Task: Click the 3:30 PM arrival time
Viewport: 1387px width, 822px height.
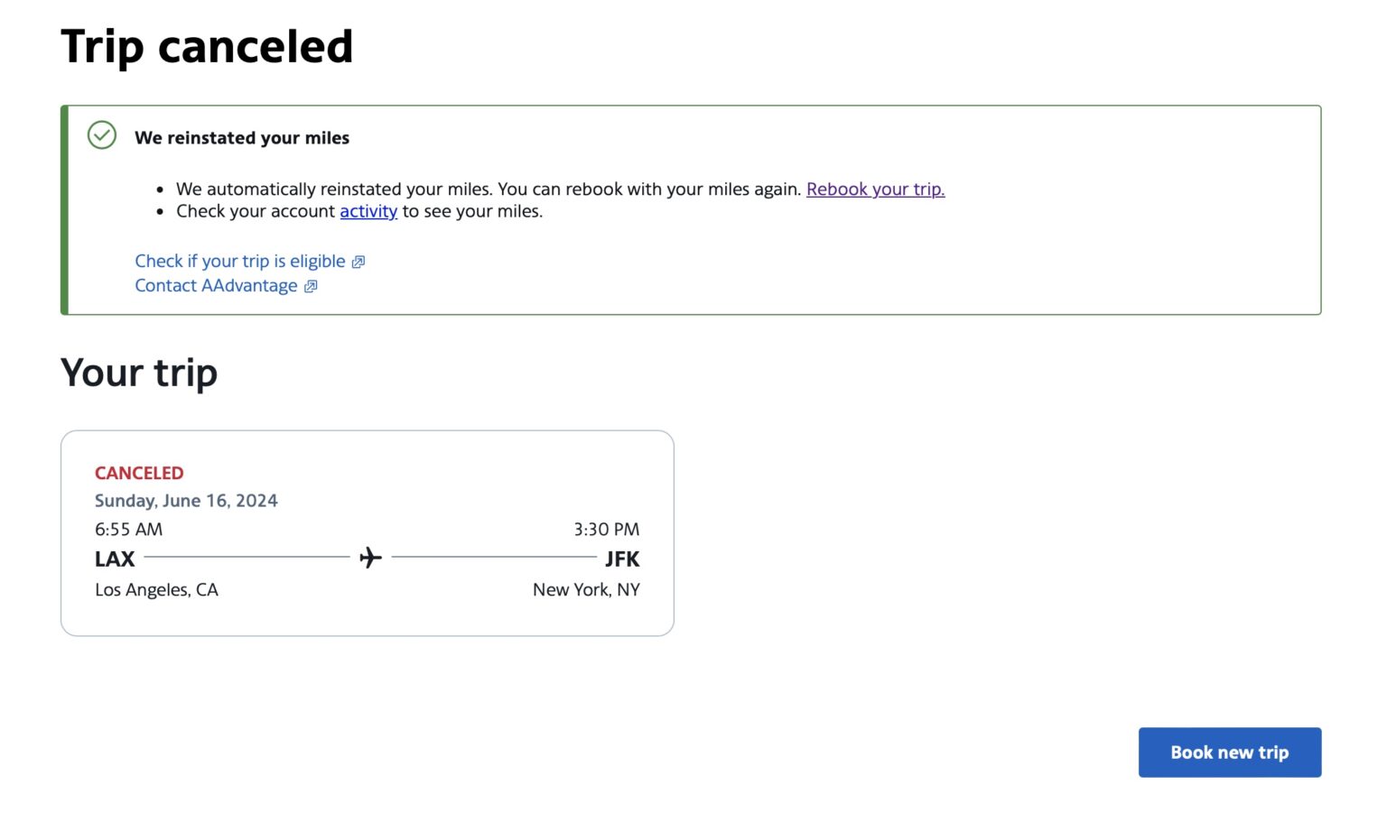Action: tap(606, 530)
